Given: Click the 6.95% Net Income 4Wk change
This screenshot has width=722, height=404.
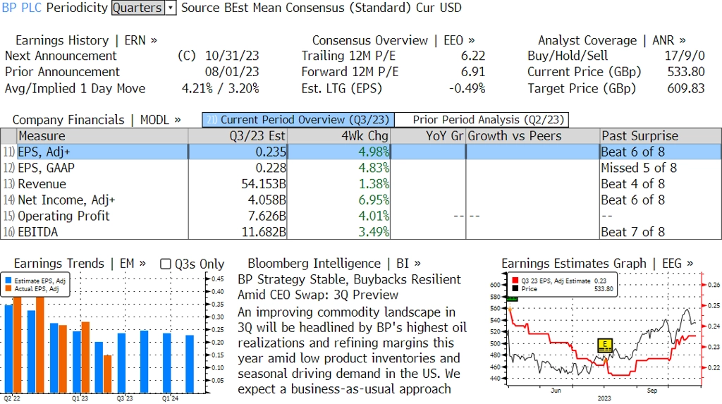Looking at the screenshot, I should 374,200.
